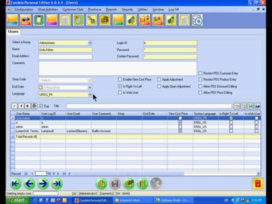Go to previous user with green left arrow
The image size is (272, 204).
click(29, 184)
